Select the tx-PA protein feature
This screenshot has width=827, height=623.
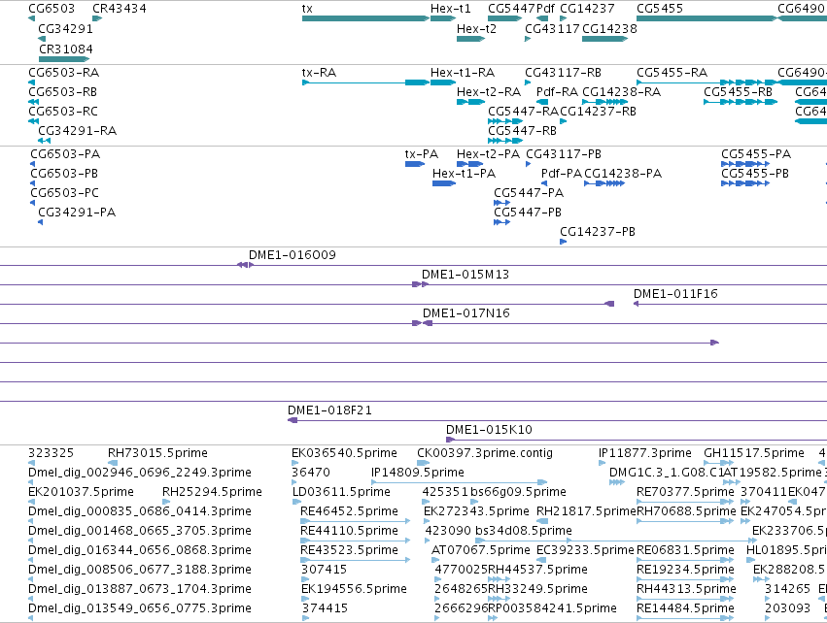pos(415,164)
